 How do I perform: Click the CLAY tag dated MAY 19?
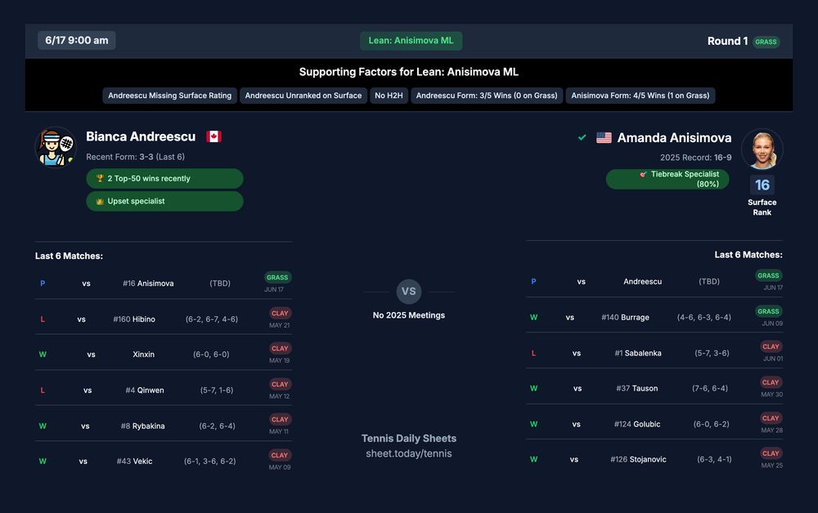click(280, 349)
